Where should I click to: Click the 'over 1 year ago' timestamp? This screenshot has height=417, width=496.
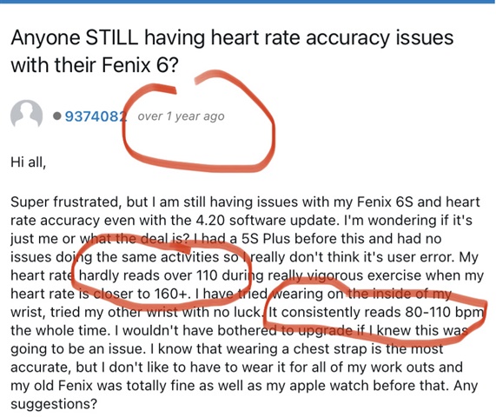pos(181,116)
